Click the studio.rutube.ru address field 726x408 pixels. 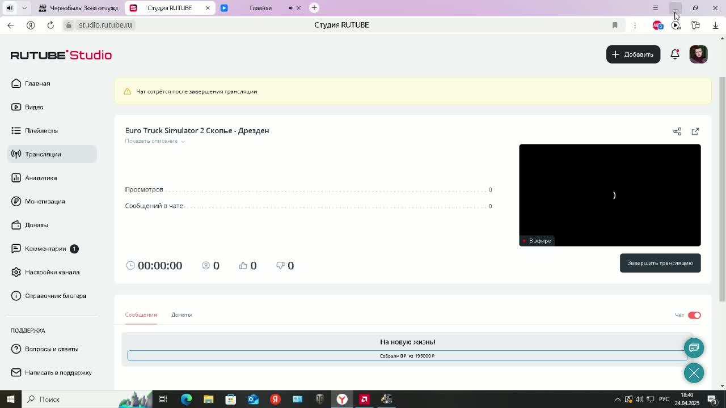pos(105,25)
